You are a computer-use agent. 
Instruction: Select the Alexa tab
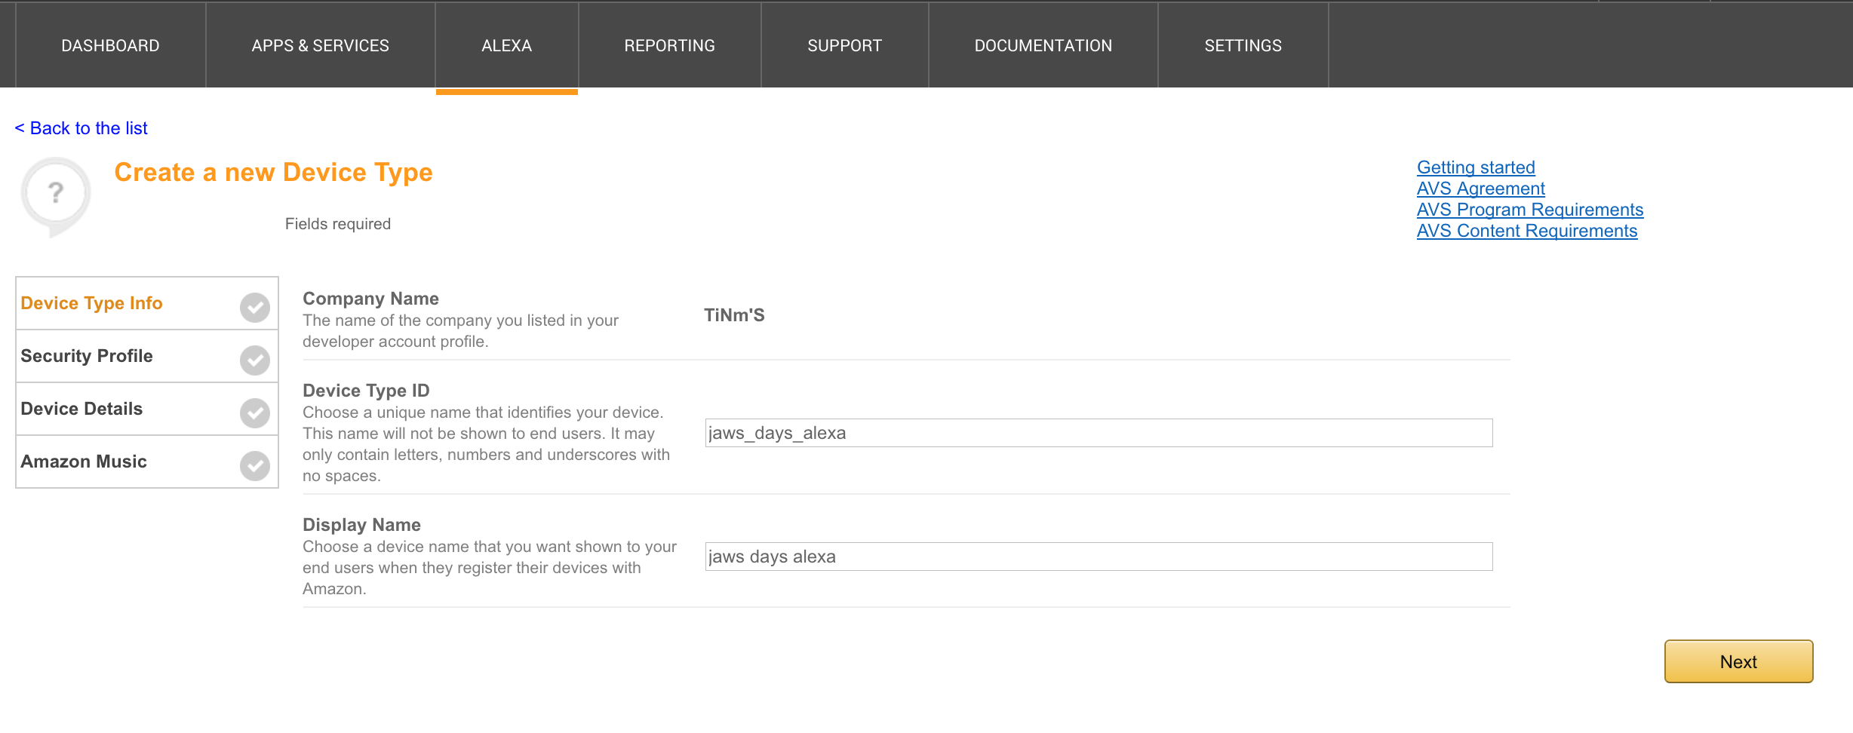click(507, 45)
